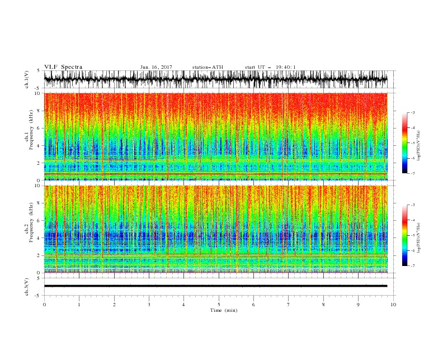Click the "ch.1(V)" axis label
443x342 pixels.
point(27,79)
